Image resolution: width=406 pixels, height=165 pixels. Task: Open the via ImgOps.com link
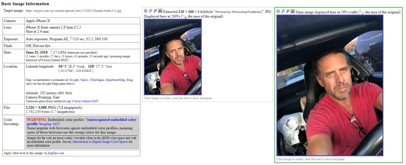click(54, 153)
